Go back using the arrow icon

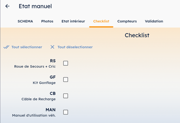pyautogui.click(x=7, y=6)
